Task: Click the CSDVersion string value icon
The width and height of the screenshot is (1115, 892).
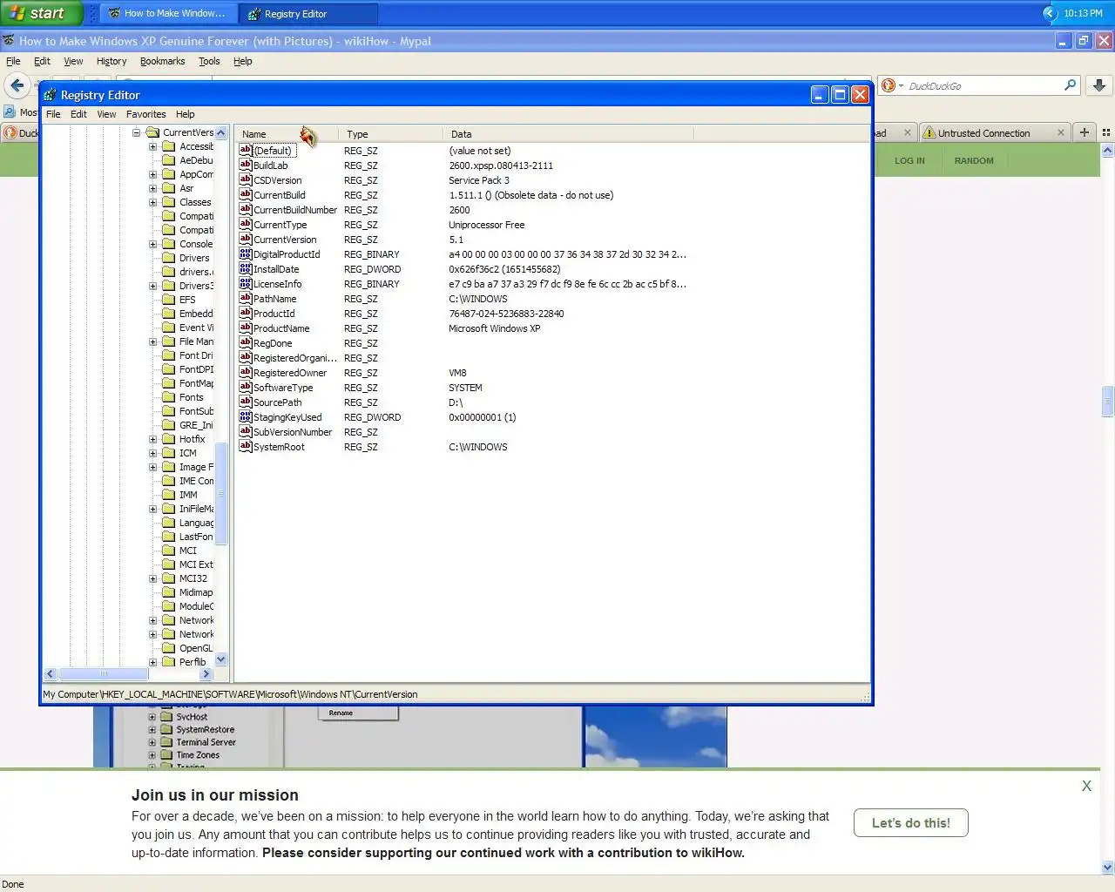Action: click(246, 179)
